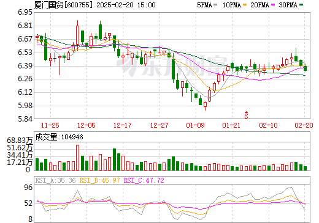Click the RSI_B:45.97 indicator label
The width and height of the screenshot is (319, 223).
[x=99, y=180]
